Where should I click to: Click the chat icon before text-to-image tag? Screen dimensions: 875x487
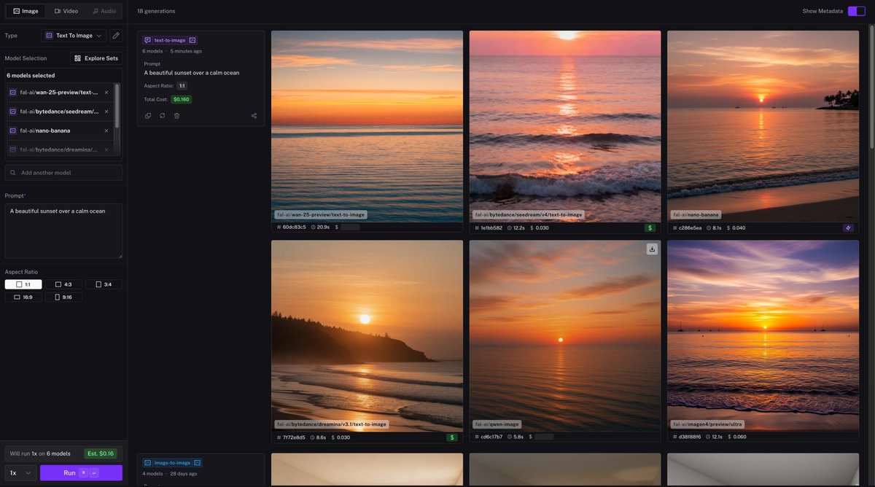click(147, 40)
